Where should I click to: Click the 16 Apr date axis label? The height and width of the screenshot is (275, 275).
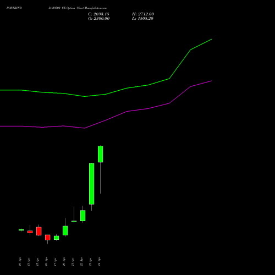46,262
